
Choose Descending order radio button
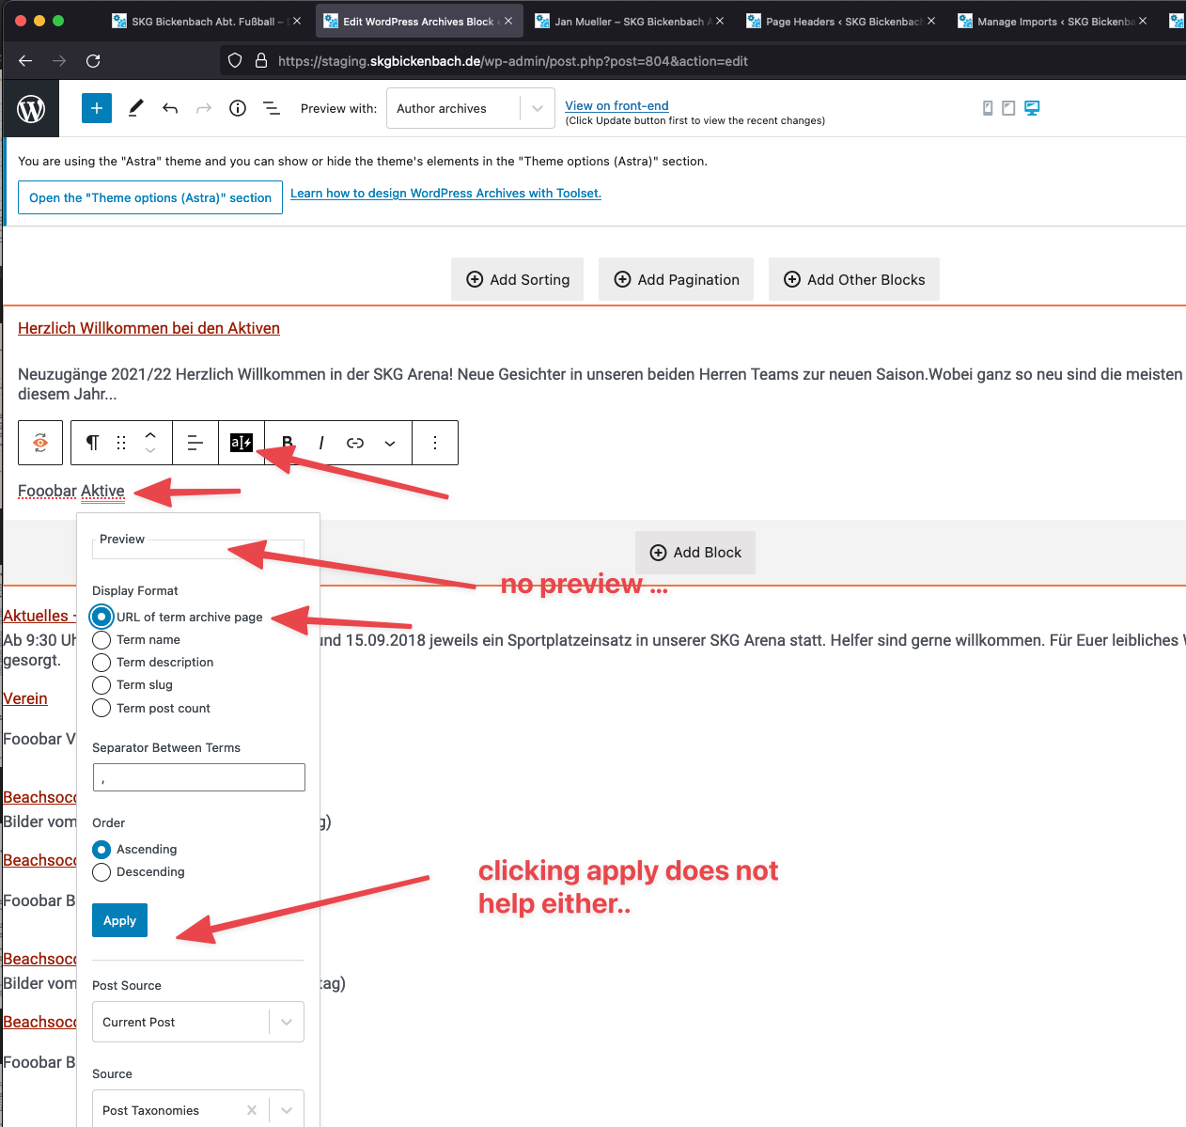[101, 872]
